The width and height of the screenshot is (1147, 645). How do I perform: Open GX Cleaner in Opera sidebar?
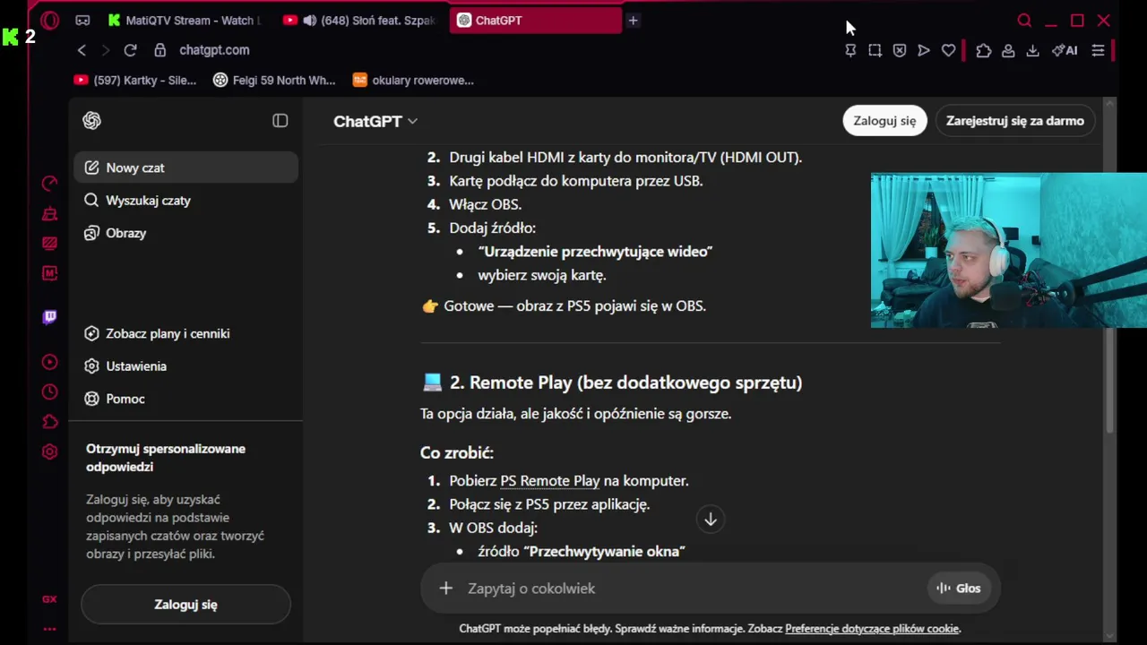[x=50, y=213]
